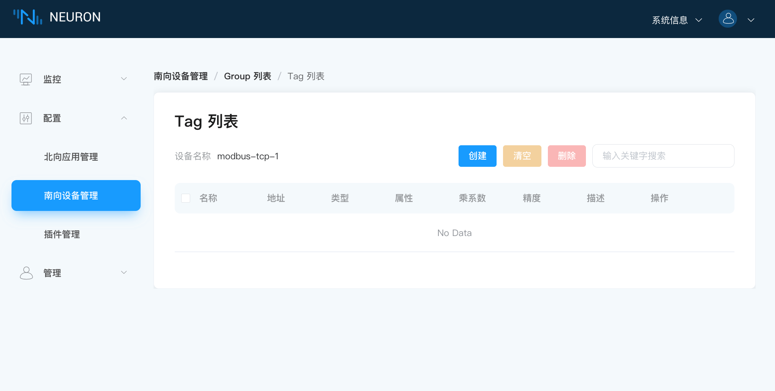
Task: Open 北向应用管理 menu item
Action: (71, 157)
